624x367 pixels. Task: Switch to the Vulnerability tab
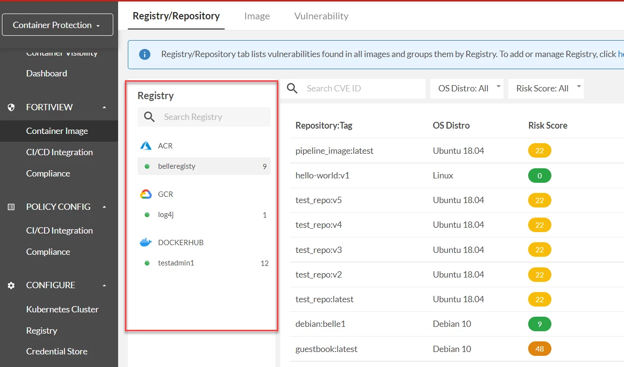[x=321, y=16]
